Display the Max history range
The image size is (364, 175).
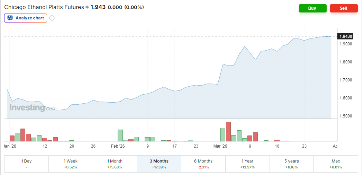pyautogui.click(x=336, y=164)
